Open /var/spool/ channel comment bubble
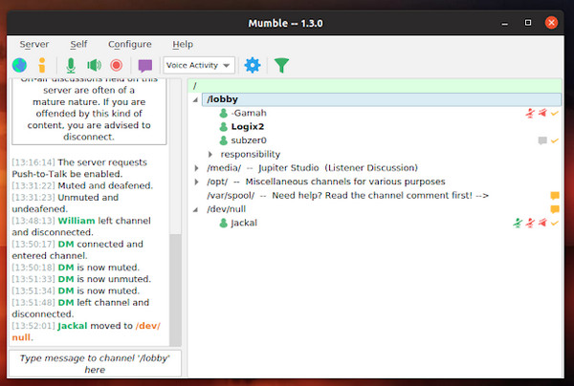This screenshot has height=386, width=574. [555, 196]
